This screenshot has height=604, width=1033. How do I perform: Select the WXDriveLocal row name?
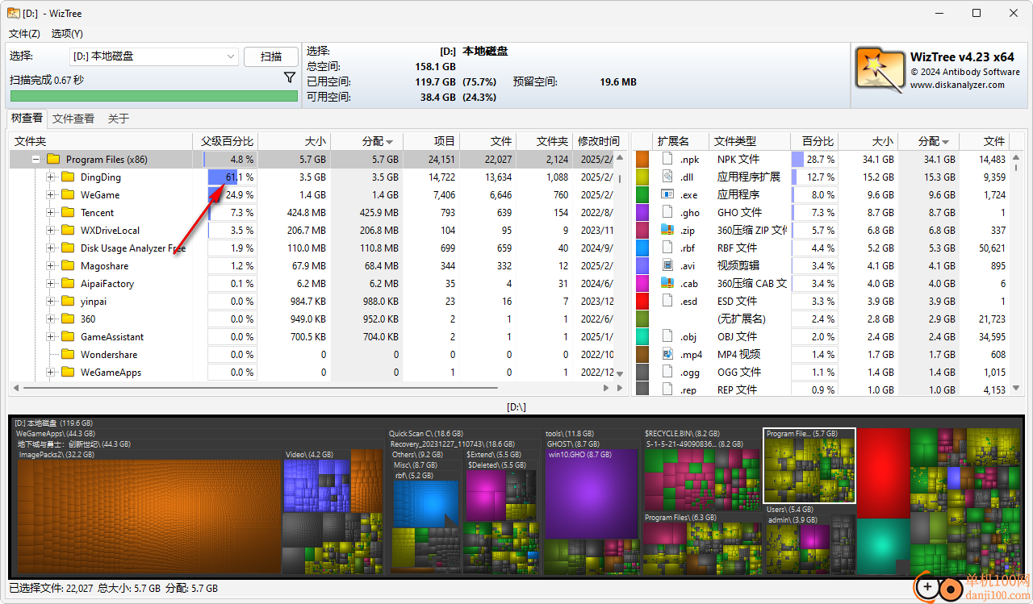tap(110, 231)
